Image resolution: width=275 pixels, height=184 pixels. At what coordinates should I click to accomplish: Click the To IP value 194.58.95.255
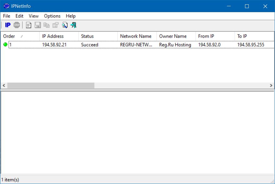[251, 45]
